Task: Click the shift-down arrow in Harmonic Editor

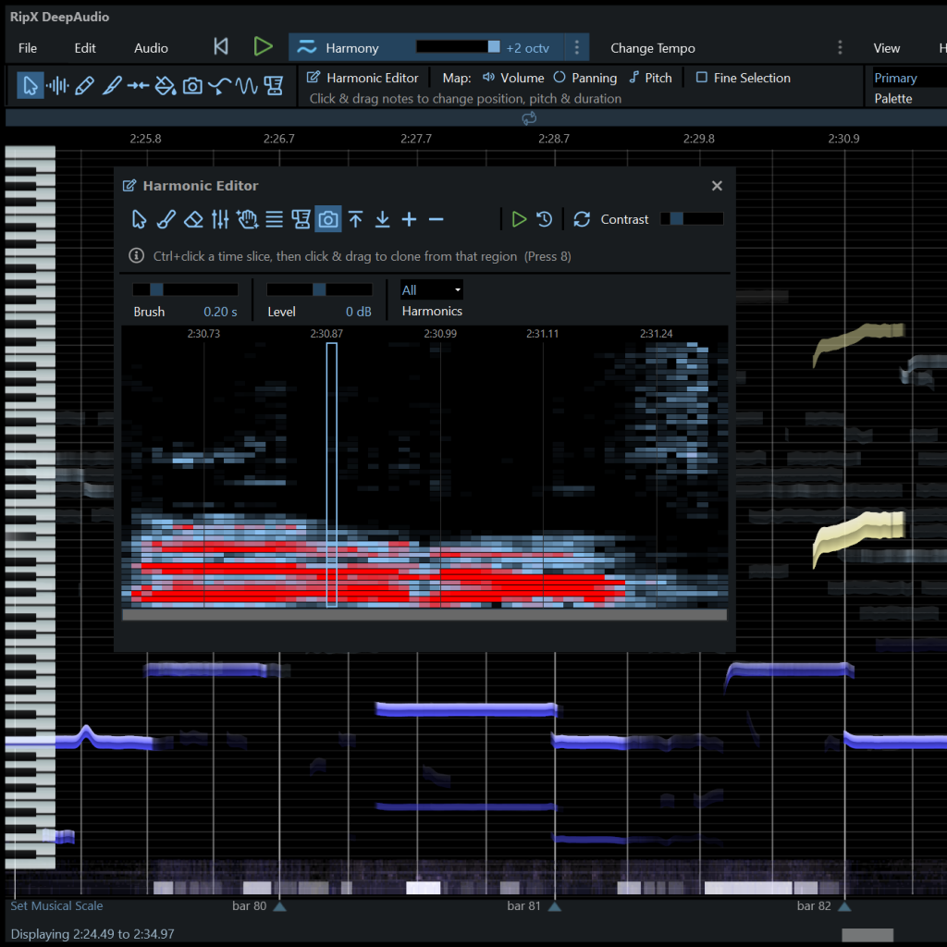Action: point(382,219)
